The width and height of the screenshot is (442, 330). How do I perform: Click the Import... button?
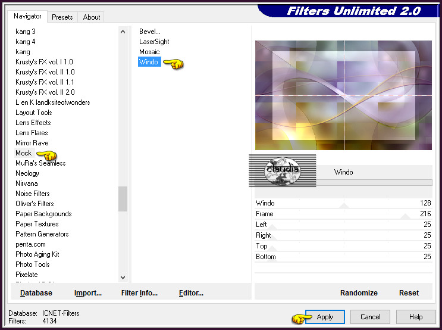click(x=88, y=293)
